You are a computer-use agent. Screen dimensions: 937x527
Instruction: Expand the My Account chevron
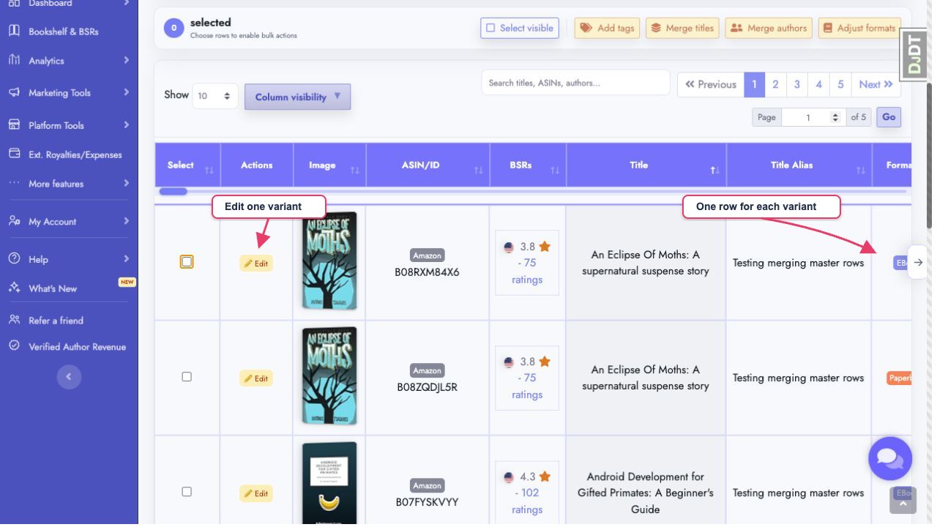point(126,221)
